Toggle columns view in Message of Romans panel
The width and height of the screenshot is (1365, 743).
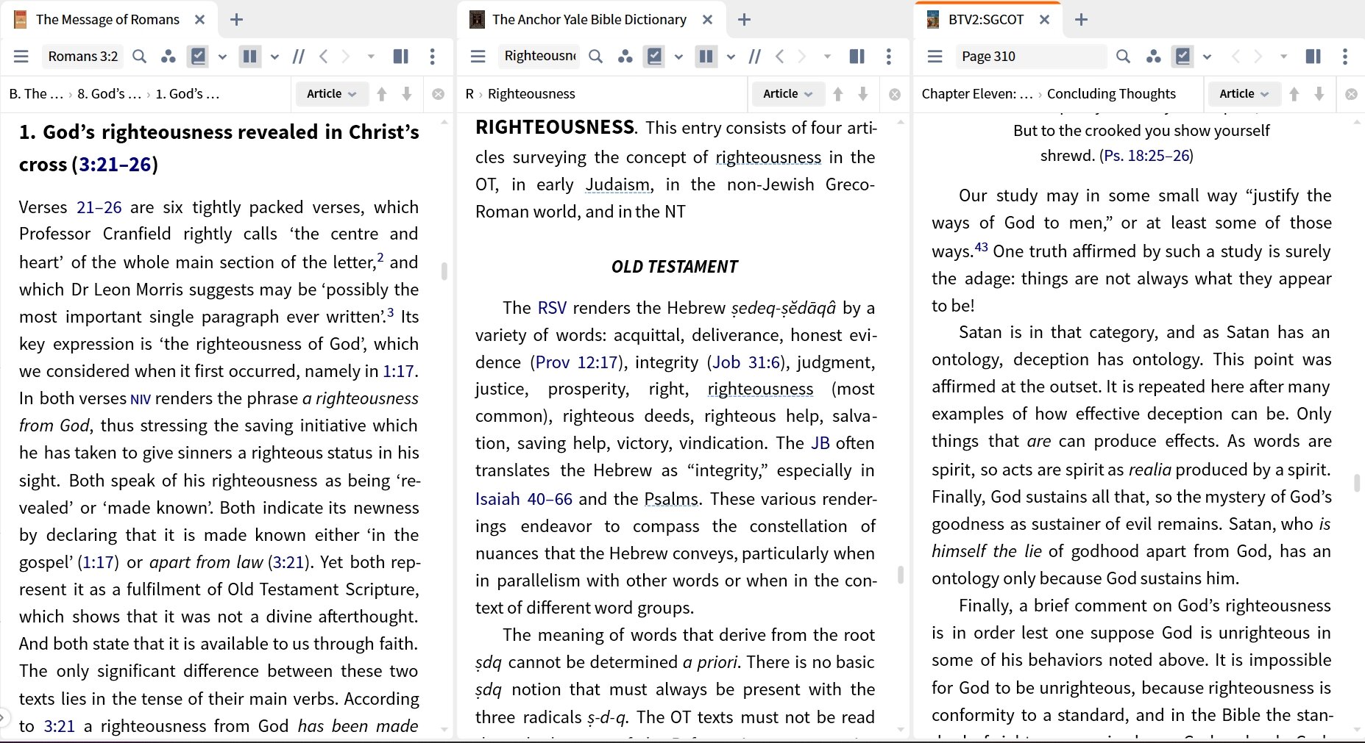(x=250, y=57)
